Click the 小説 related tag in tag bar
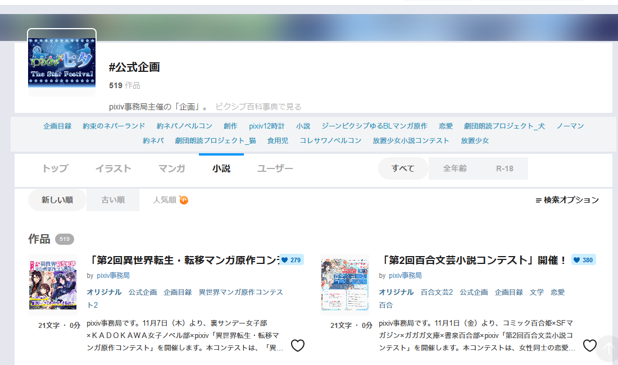Image resolution: width=618 pixels, height=365 pixels. point(303,126)
